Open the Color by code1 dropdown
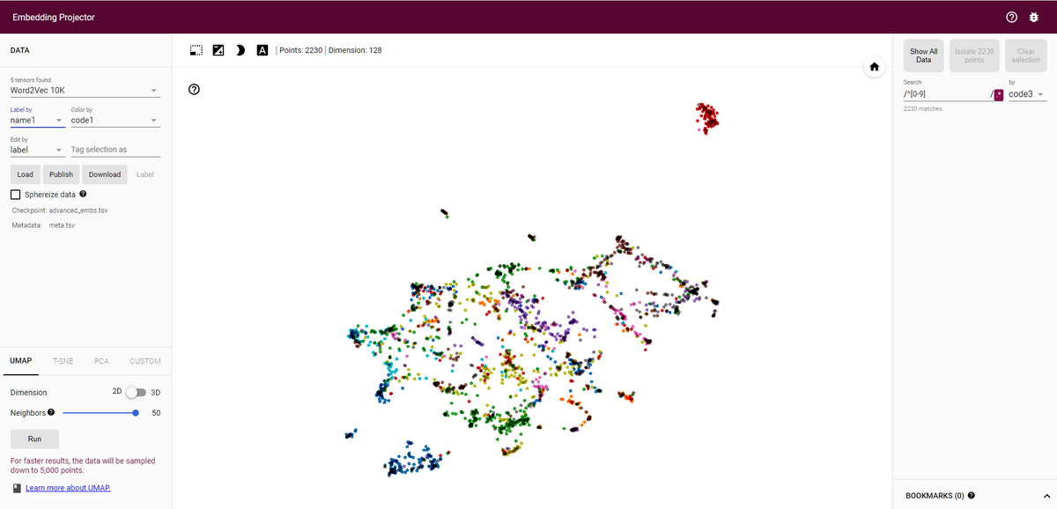1057x509 pixels. pos(115,120)
